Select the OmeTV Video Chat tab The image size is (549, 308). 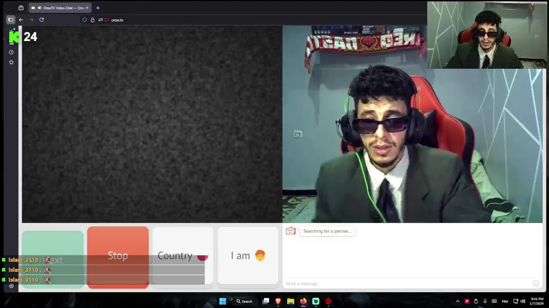pos(60,8)
